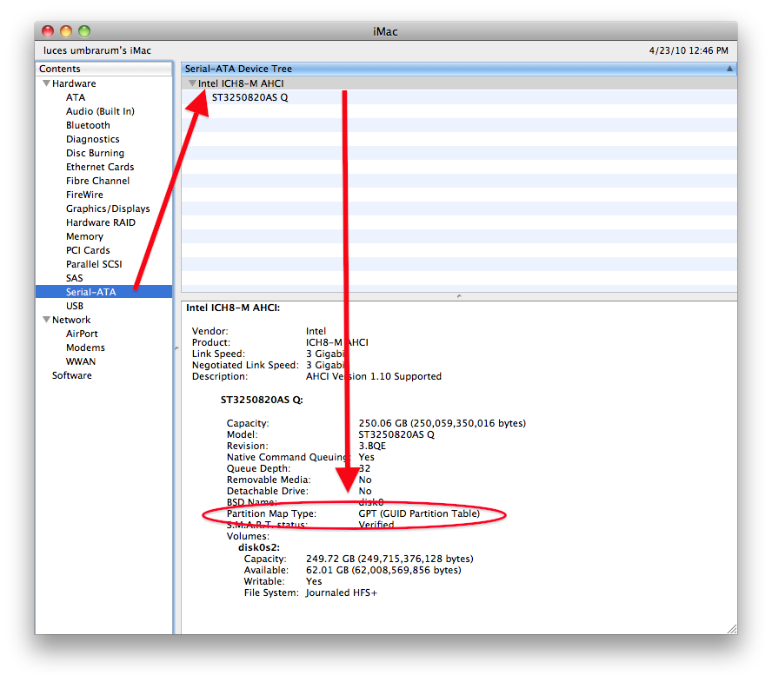Viewport: 772px width, 682px height.
Task: Click 'GPT (GUID Partition Table)' value
Action: [419, 513]
